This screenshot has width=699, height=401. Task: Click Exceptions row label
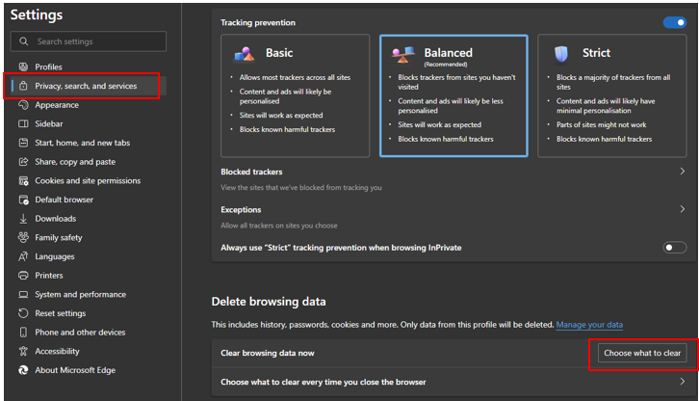point(241,209)
